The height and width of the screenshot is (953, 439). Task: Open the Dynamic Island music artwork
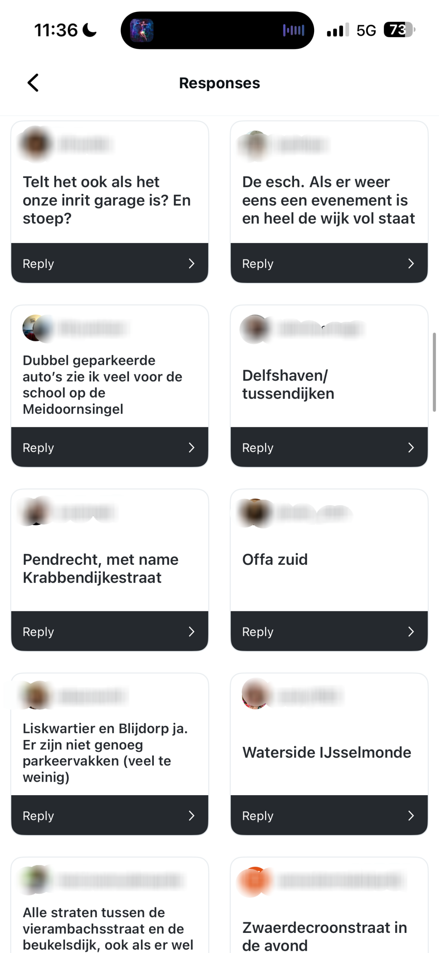[x=142, y=30]
